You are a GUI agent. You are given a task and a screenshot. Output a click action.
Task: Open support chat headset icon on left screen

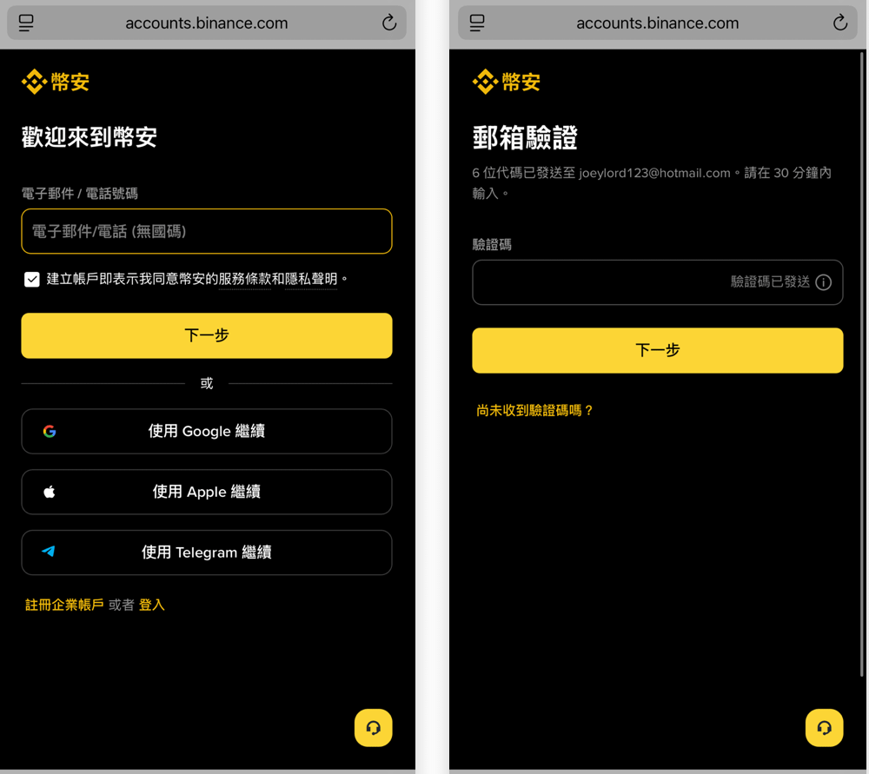(x=373, y=727)
